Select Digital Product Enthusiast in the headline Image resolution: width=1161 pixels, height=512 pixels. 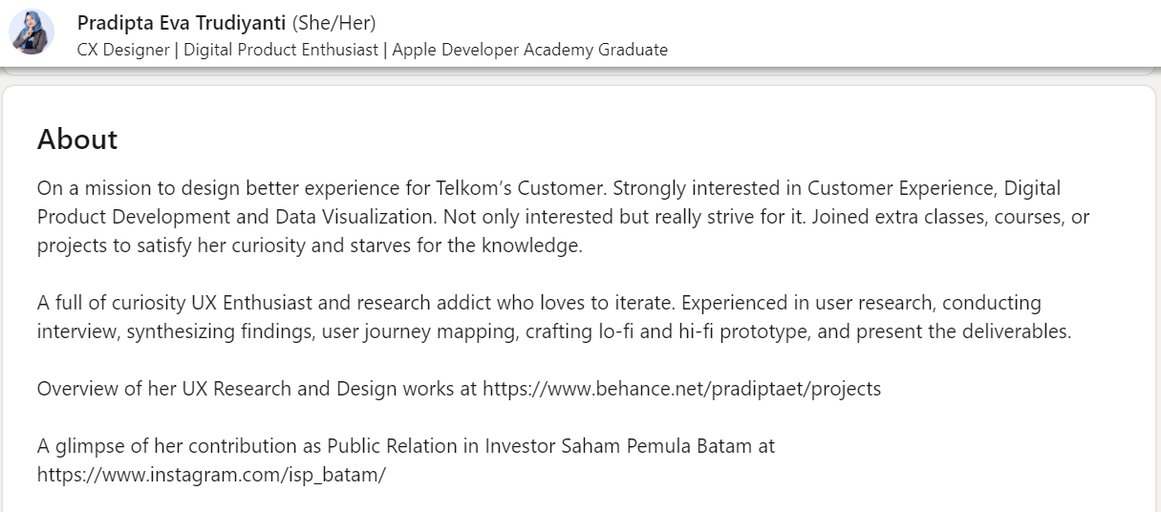tap(281, 50)
